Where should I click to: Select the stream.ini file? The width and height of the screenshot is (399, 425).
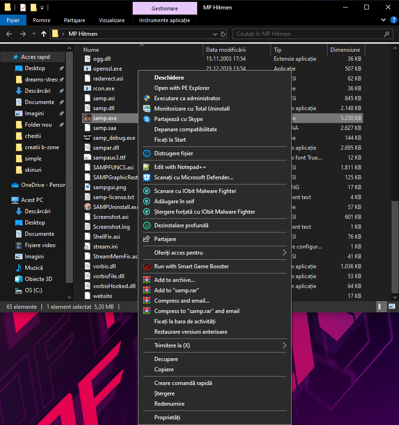point(105,246)
